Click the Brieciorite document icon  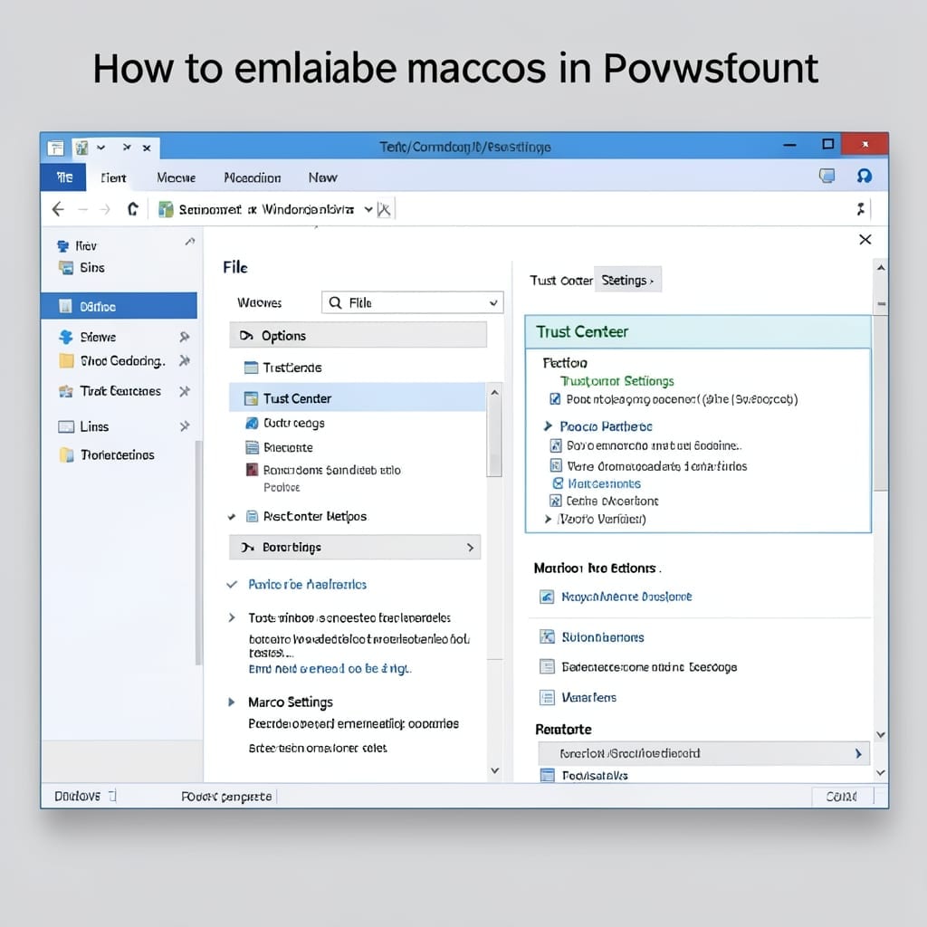click(252, 447)
